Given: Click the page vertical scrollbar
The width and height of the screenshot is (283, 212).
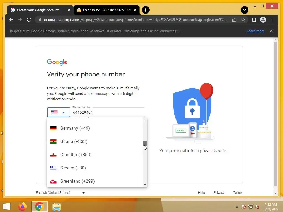Looking at the screenshot, I should [x=276, y=113].
